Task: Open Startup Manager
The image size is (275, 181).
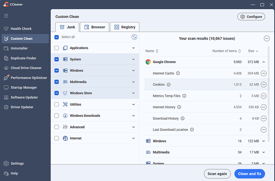Action: tap(25, 88)
